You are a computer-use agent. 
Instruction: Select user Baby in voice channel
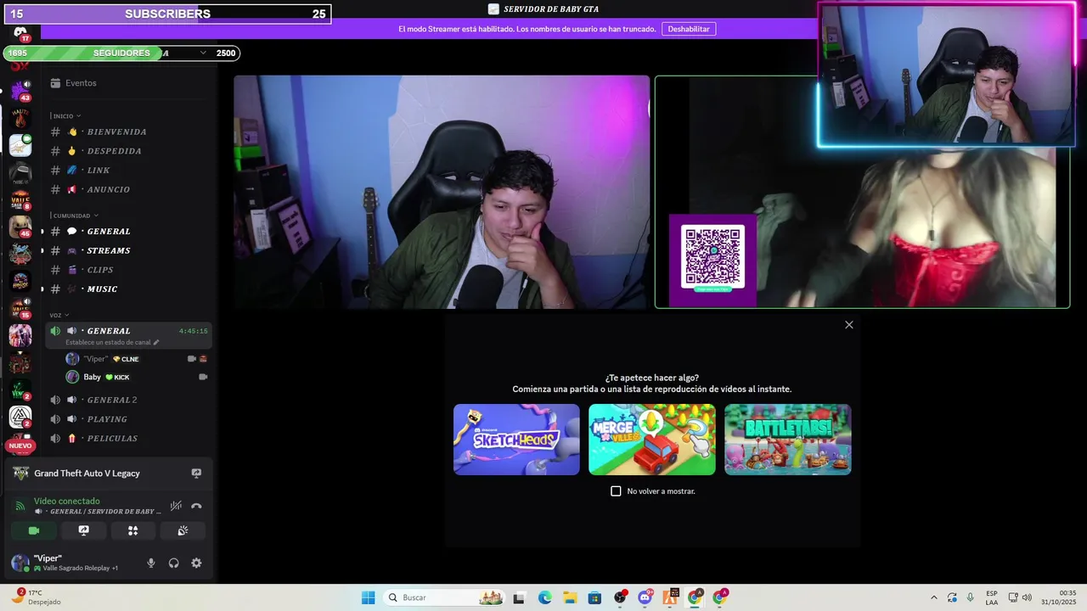click(136, 377)
